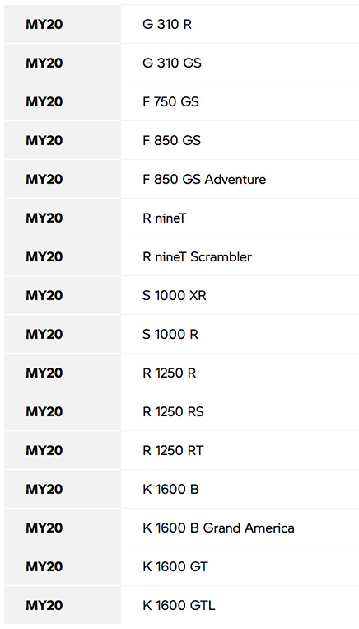Click MY20 cell beside R nineT Scrambler
The width and height of the screenshot is (359, 629).
click(62, 256)
